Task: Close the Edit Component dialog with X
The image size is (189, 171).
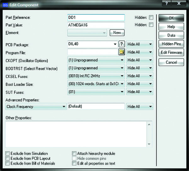Action: click(x=179, y=3)
